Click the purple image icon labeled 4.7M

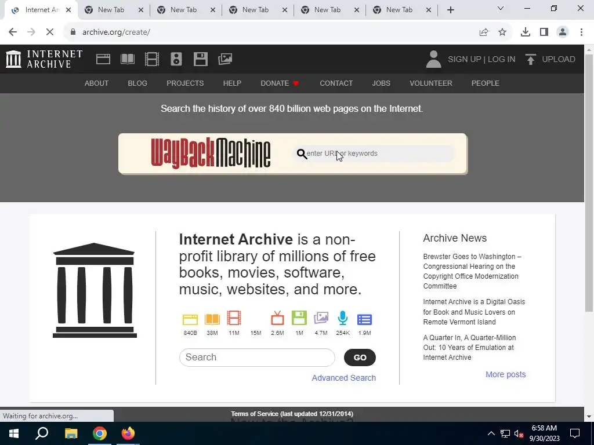click(x=321, y=318)
